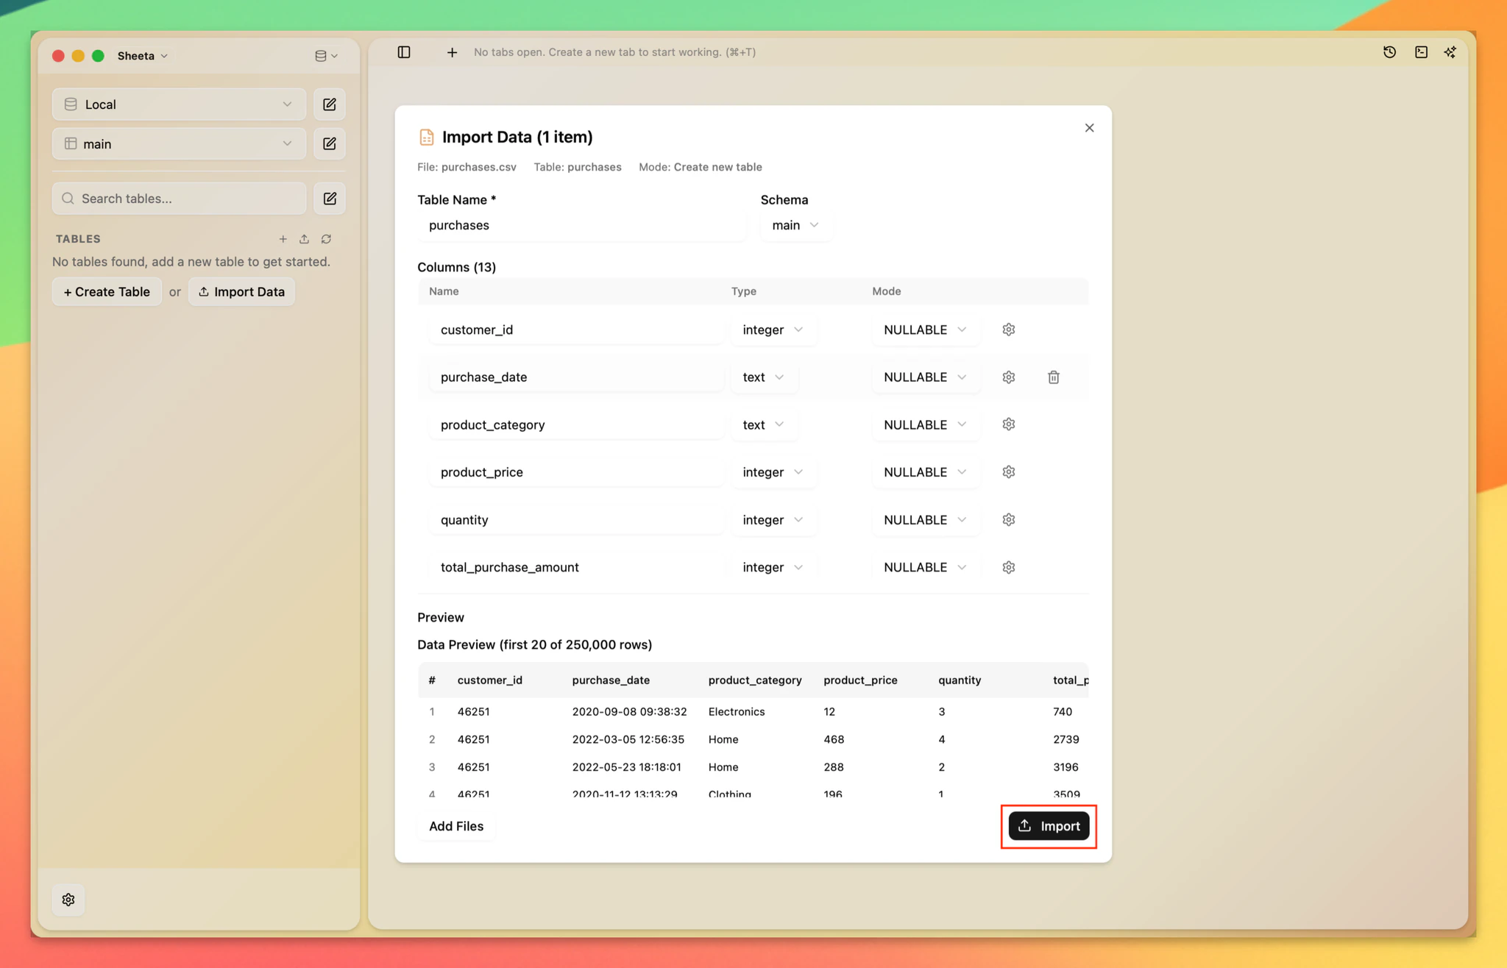
Task: Change product_price mode NULLABLE dropdown
Action: click(x=925, y=471)
